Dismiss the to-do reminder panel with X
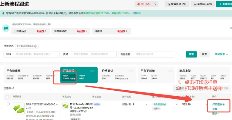Screen dimensions: 232x120 click(x=231, y=28)
